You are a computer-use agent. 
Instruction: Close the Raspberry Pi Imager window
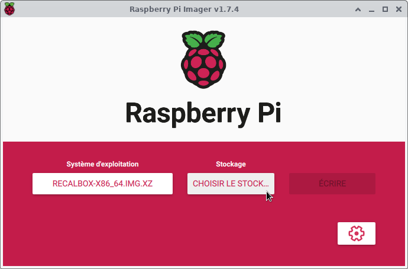pos(399,9)
